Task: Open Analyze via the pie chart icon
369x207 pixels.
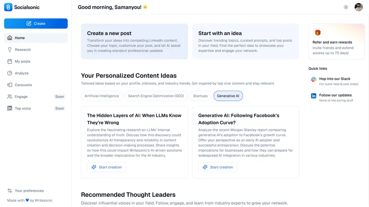Action: coord(10,73)
